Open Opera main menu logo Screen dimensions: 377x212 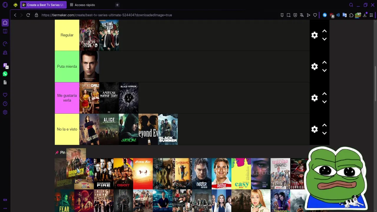coord(5,5)
